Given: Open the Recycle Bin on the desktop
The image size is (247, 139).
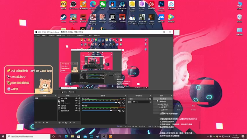Looking at the screenshot, I should click(240, 18).
